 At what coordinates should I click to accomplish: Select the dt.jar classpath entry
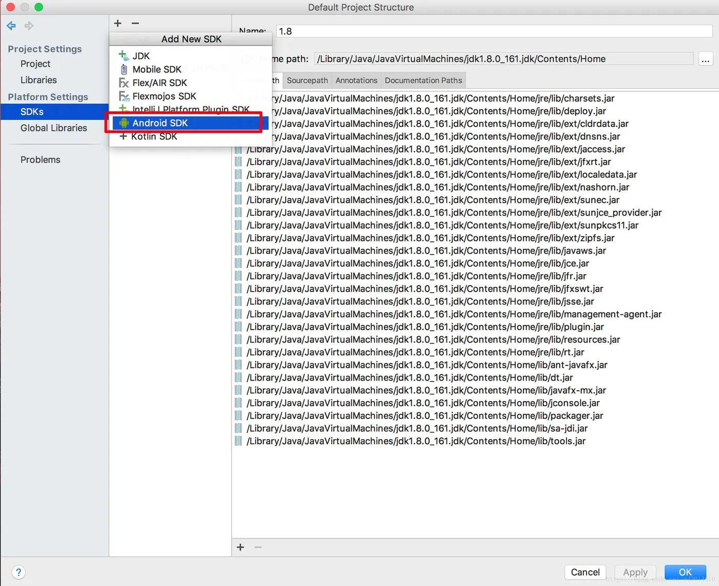(410, 378)
